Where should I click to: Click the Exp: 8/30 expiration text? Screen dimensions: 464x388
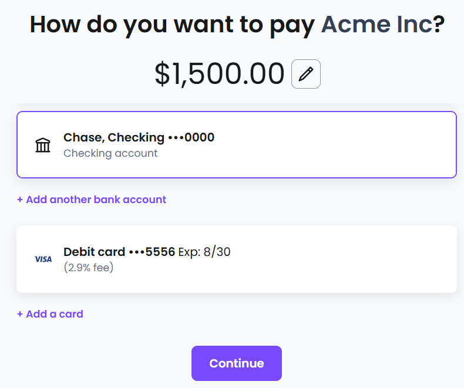click(204, 252)
